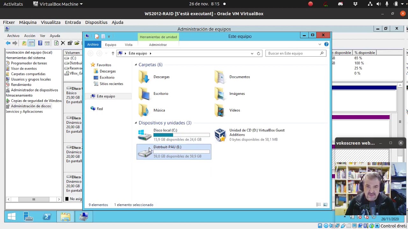
Task: Open the Archivo tab in Explorer ribbon
Action: (x=93, y=45)
